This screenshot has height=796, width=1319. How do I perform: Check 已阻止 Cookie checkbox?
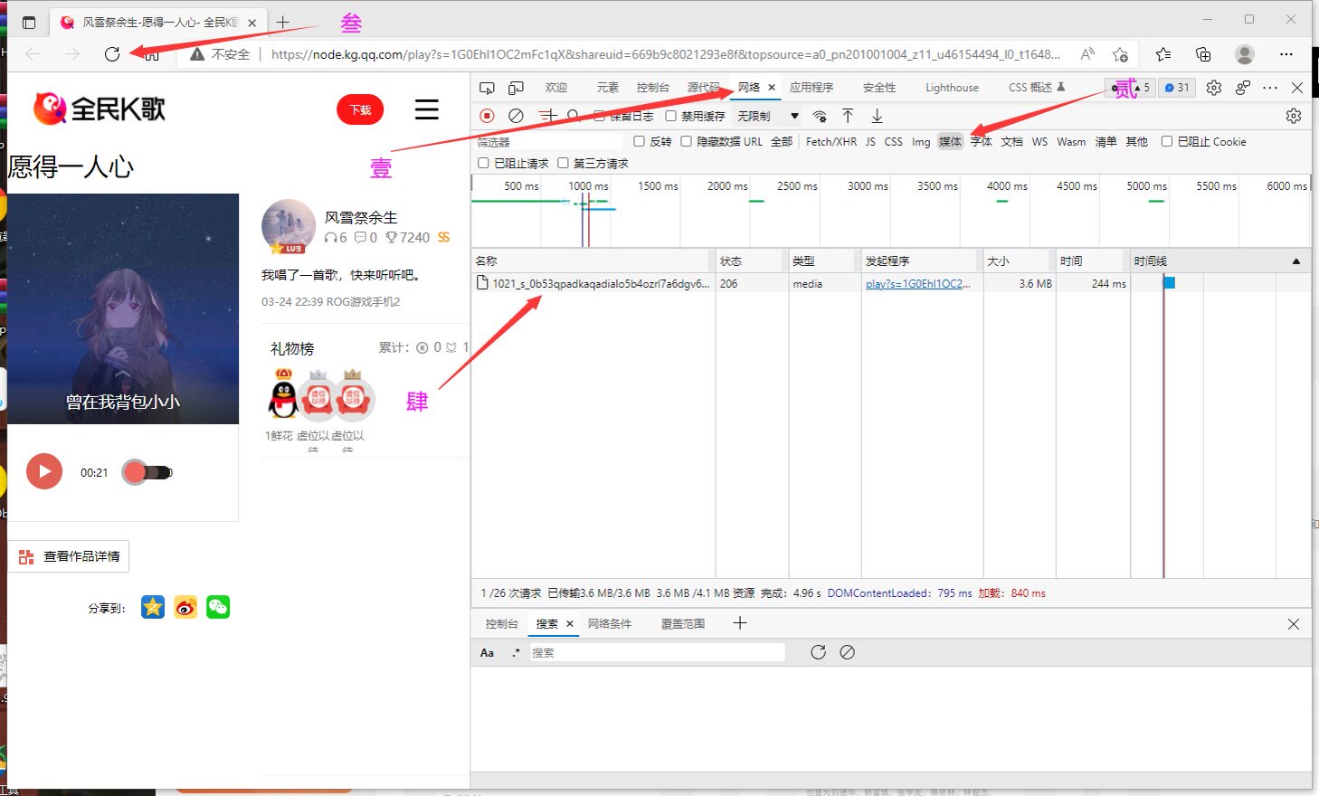tap(1167, 141)
